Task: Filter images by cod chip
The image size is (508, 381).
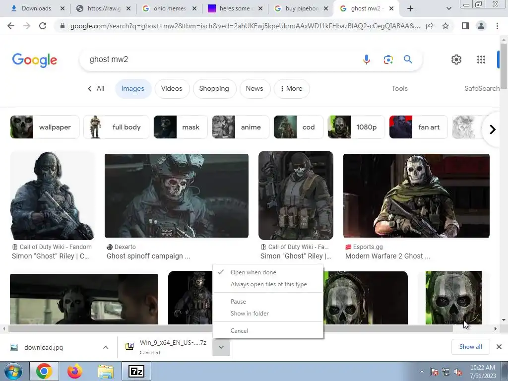Action: coord(298,127)
